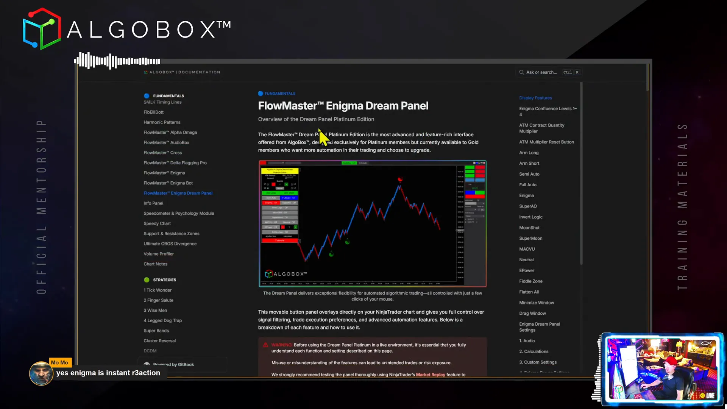This screenshot has height=409, width=727.
Task: Click the red warning triangle icon
Action: (265, 345)
